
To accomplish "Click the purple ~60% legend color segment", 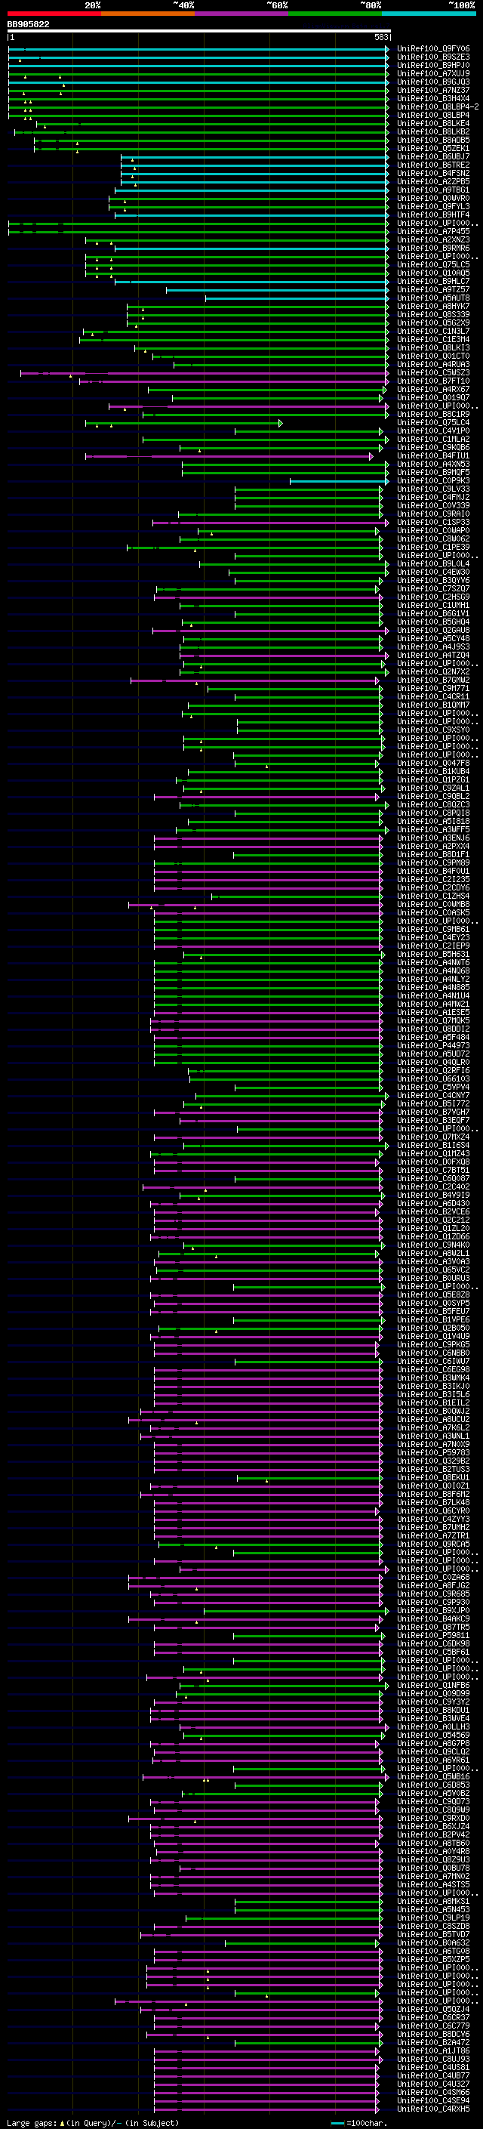I will [x=241, y=14].
